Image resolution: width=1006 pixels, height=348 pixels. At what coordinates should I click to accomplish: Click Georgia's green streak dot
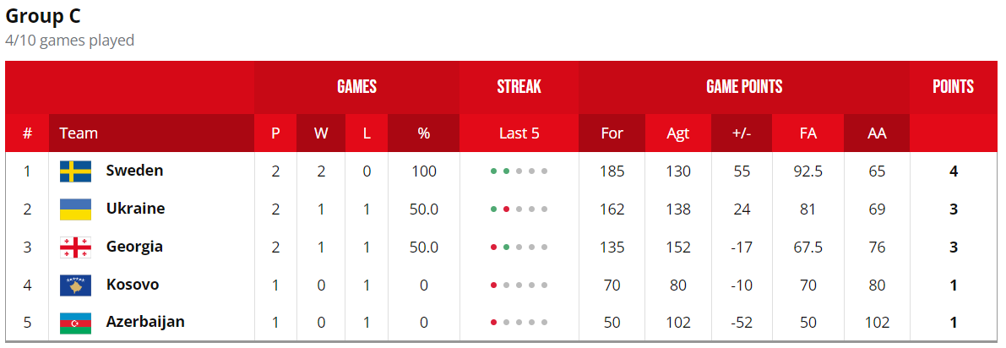pos(506,247)
